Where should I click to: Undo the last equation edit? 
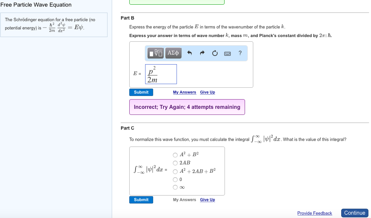pyautogui.click(x=189, y=53)
